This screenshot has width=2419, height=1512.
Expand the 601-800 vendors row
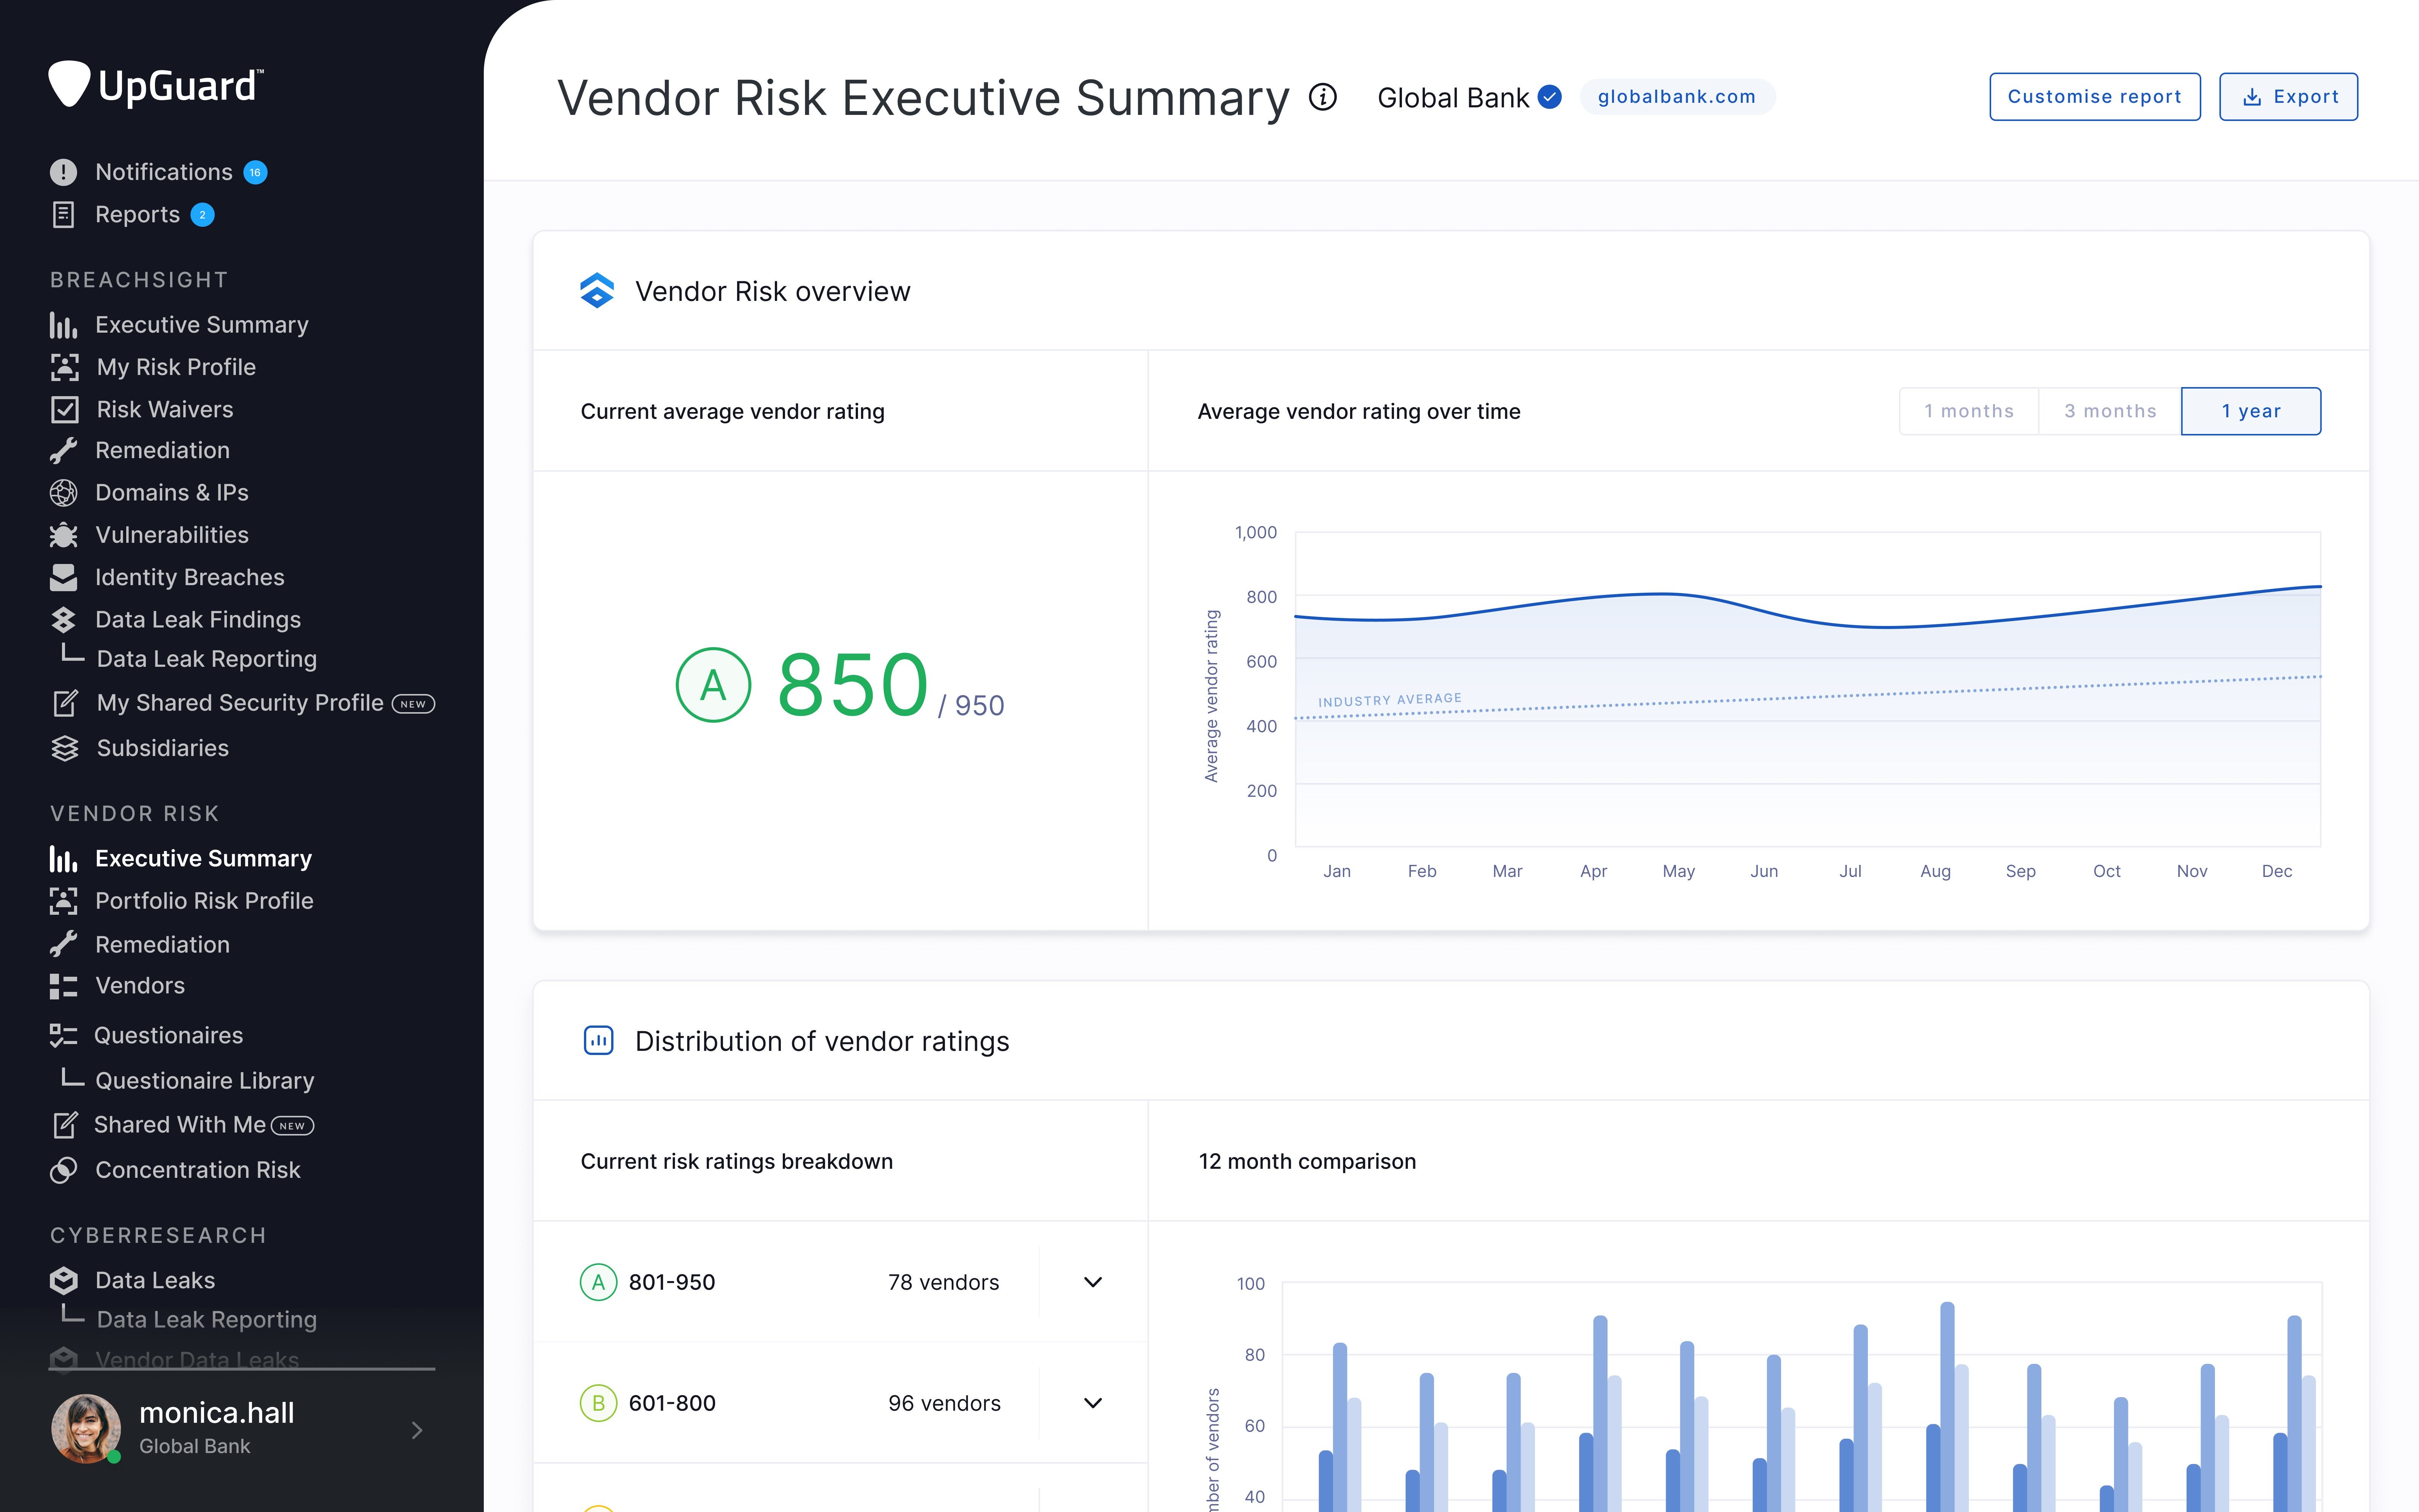click(x=1093, y=1403)
